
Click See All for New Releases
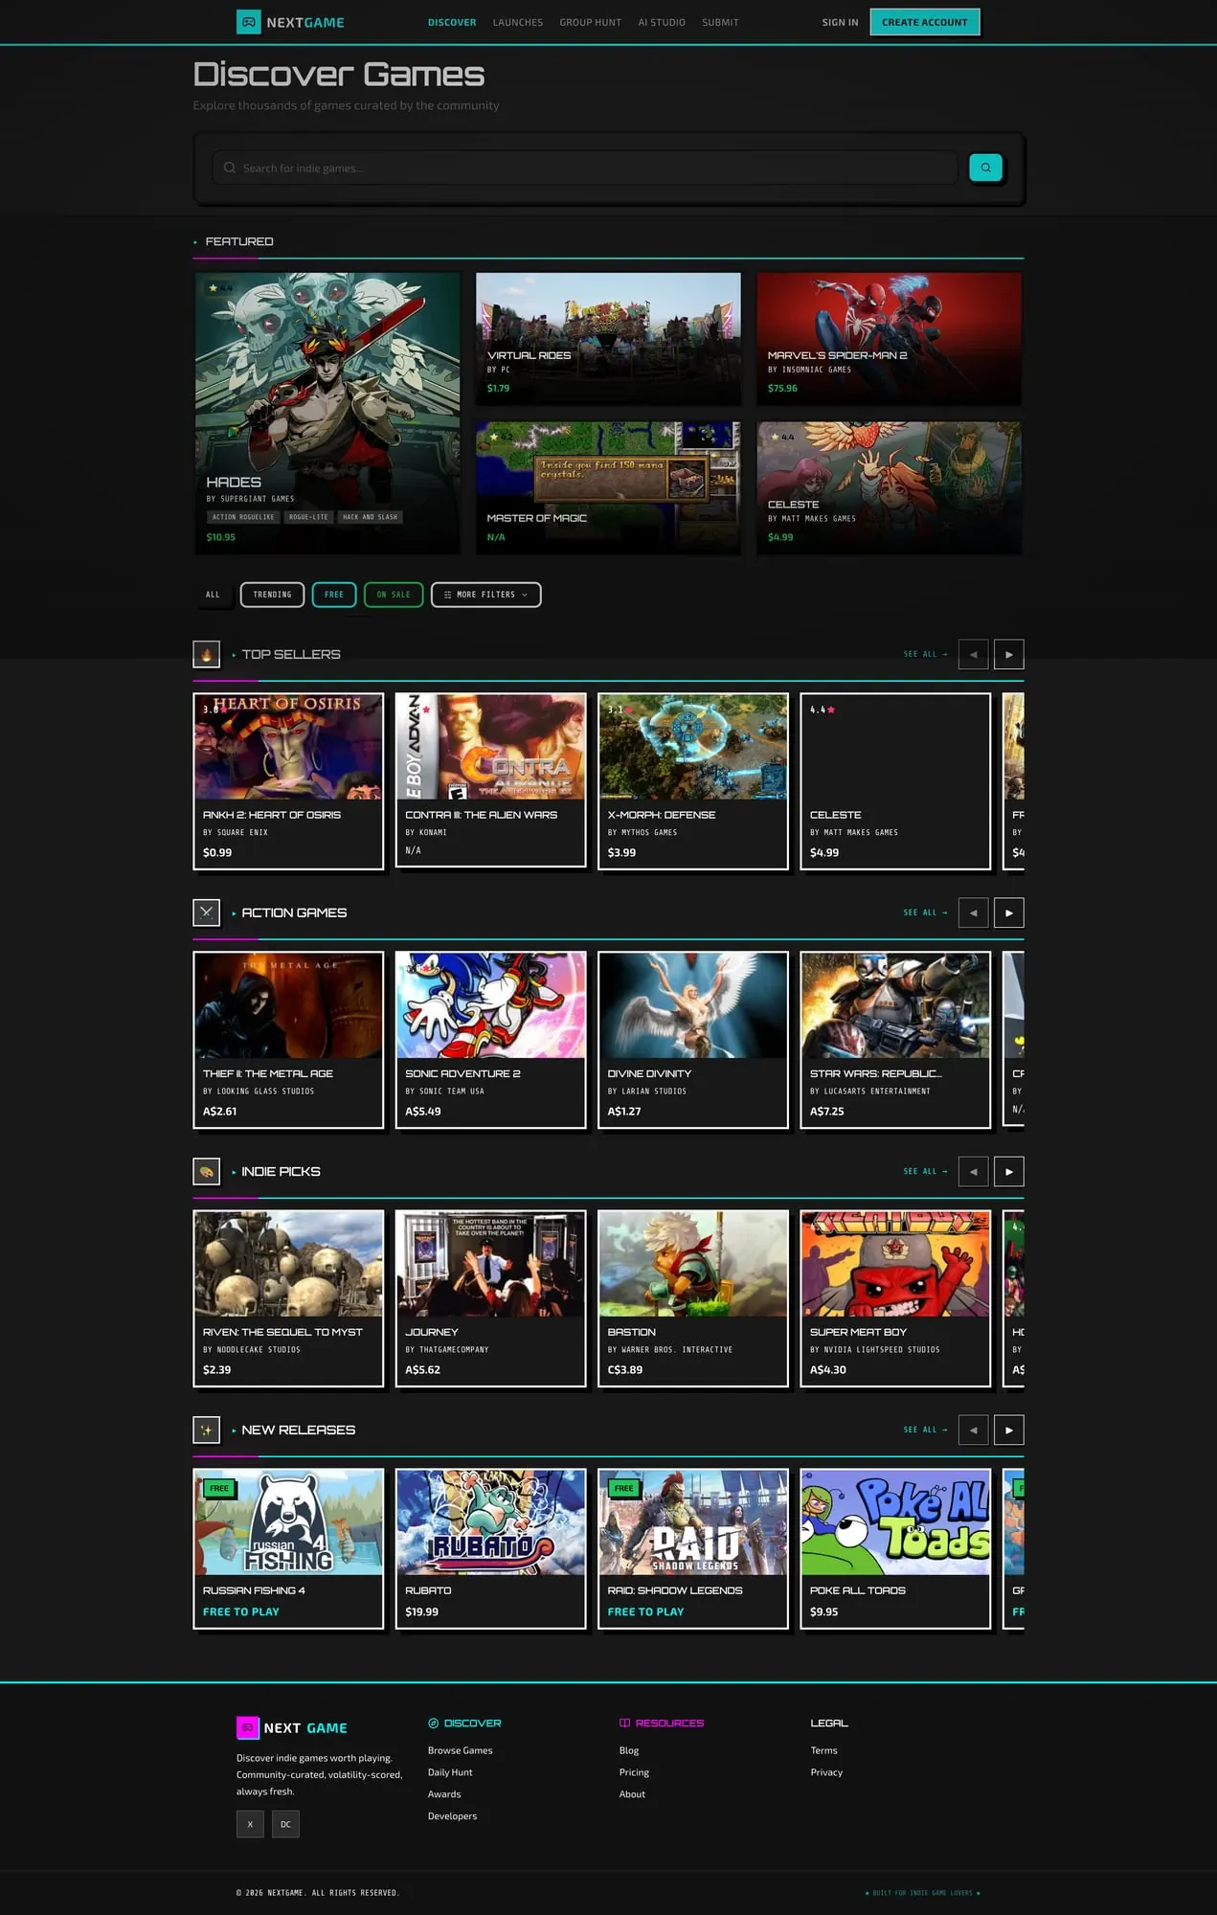tap(925, 1431)
